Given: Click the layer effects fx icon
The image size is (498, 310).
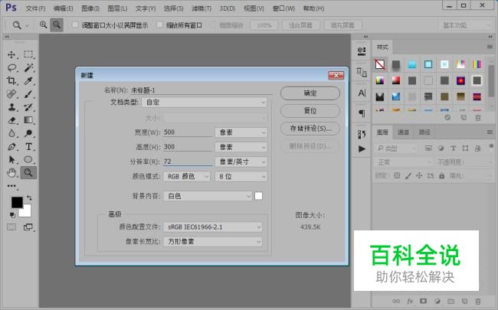Looking at the screenshot, I should click(x=410, y=301).
